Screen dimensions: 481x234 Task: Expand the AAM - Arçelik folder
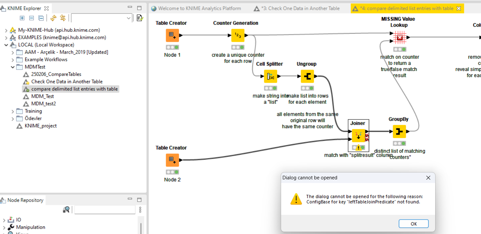tap(13, 52)
